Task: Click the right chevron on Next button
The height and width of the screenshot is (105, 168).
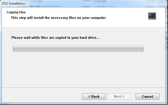Action: (123, 96)
